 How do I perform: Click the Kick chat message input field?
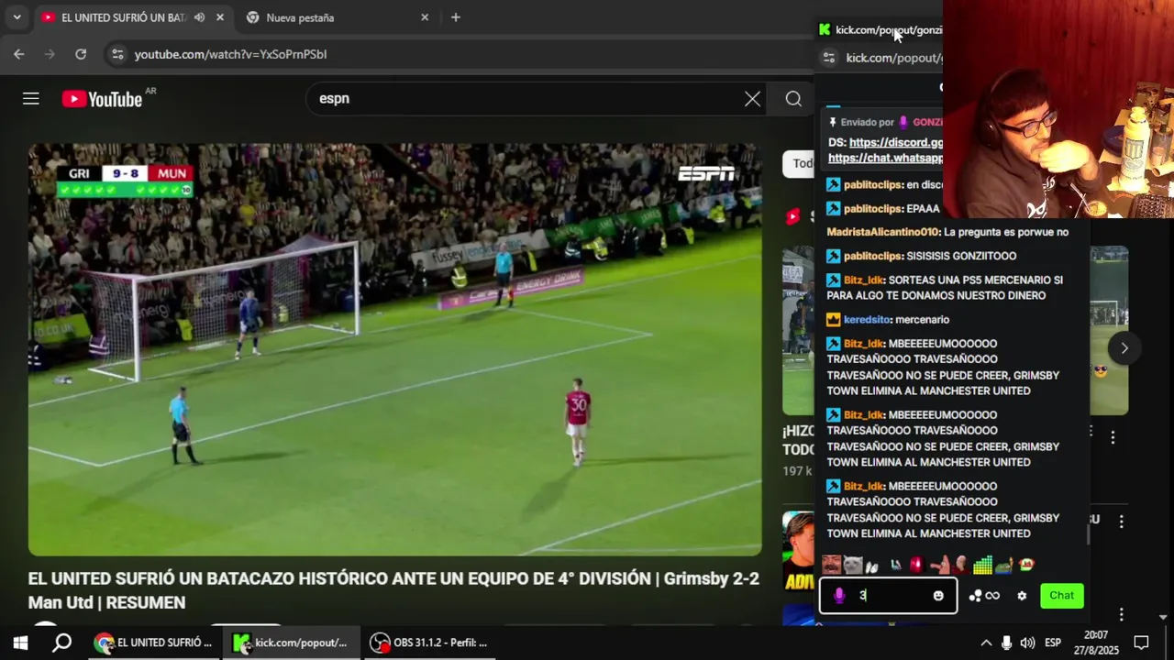click(x=888, y=596)
